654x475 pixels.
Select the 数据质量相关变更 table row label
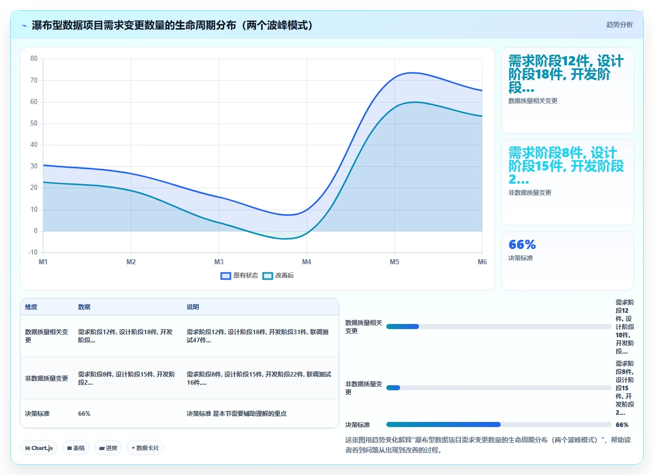point(46,336)
